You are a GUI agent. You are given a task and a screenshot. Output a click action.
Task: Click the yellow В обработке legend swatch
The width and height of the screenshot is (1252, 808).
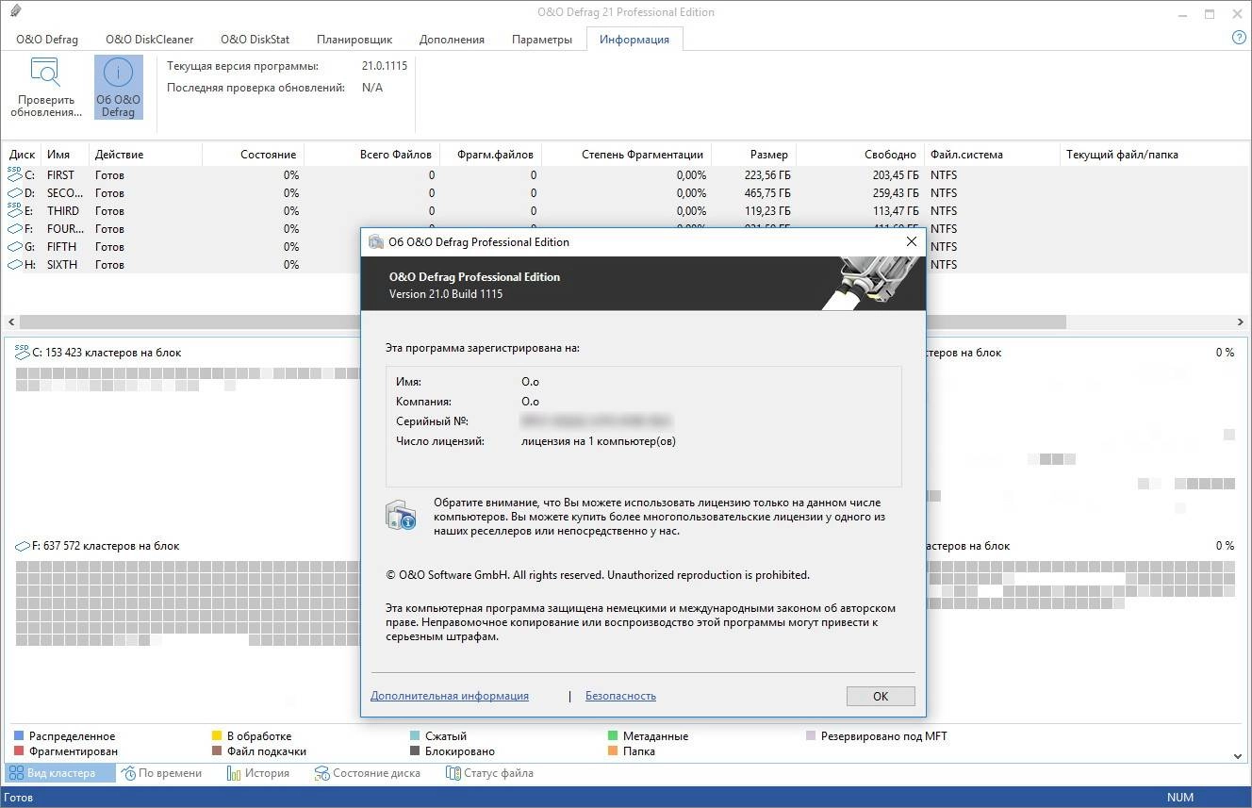pyautogui.click(x=217, y=735)
